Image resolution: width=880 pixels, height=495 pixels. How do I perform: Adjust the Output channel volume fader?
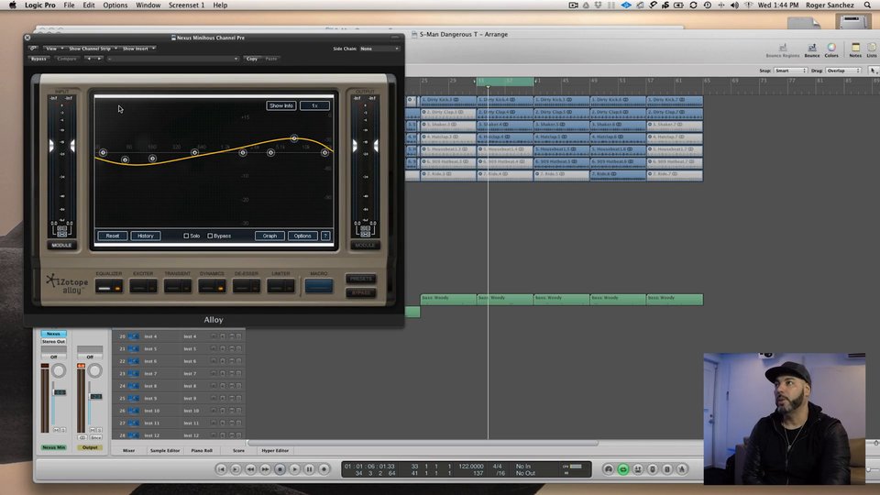(x=96, y=397)
